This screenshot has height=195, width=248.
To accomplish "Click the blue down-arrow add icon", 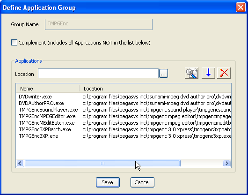I will (208, 73).
